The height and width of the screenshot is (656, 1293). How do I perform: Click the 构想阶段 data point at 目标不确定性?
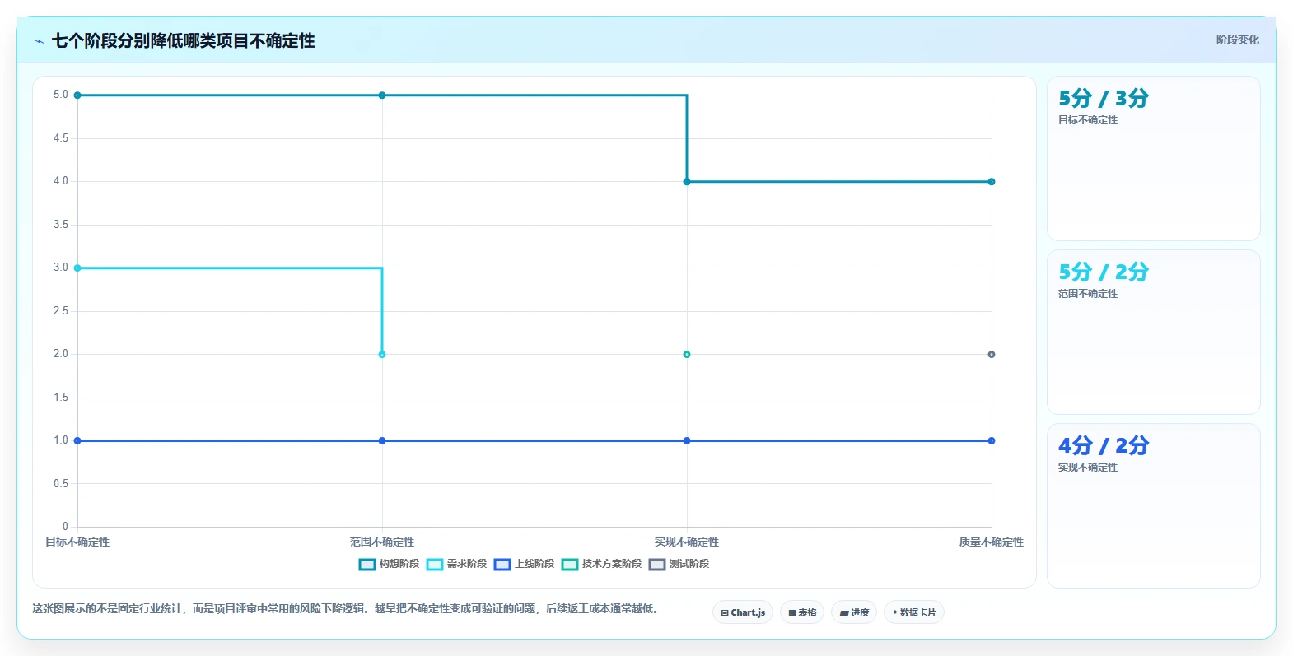tap(77, 95)
